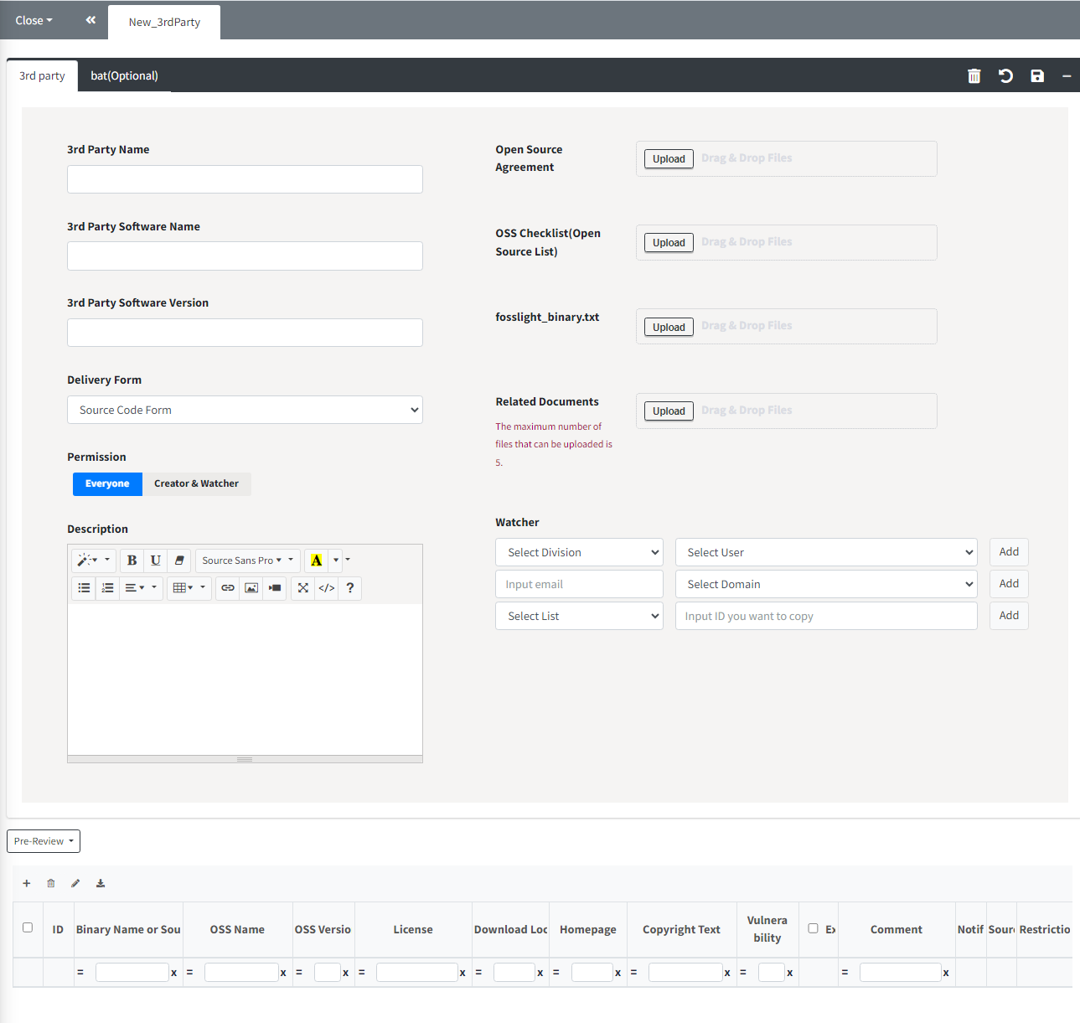The image size is (1080, 1023).
Task: Switch to the New_3rdParty tab
Action: (164, 22)
